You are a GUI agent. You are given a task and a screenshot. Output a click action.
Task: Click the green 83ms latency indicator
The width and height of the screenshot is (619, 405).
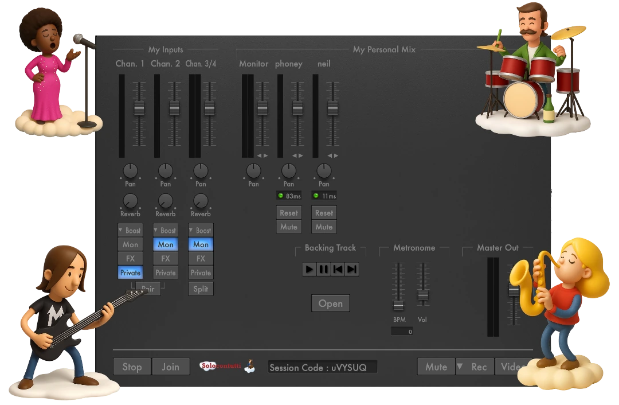(x=289, y=196)
